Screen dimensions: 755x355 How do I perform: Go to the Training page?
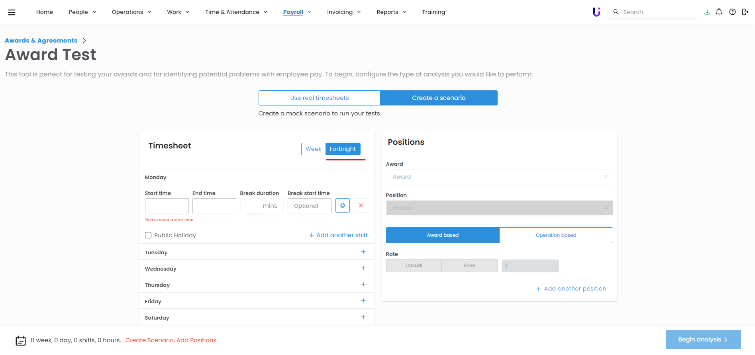(x=433, y=12)
